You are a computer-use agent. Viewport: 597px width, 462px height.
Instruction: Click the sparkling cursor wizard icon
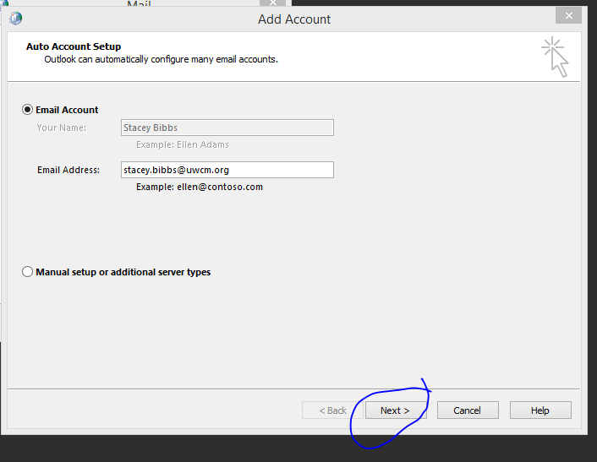555,57
